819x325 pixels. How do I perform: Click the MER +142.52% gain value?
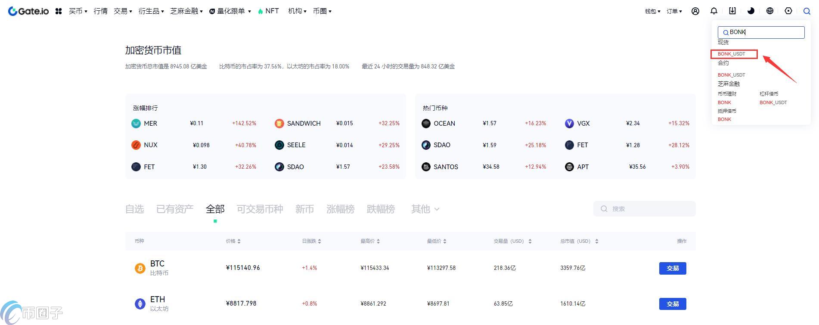244,124
